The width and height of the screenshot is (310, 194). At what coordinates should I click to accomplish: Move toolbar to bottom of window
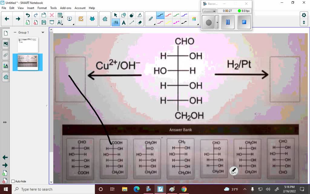click(304, 22)
